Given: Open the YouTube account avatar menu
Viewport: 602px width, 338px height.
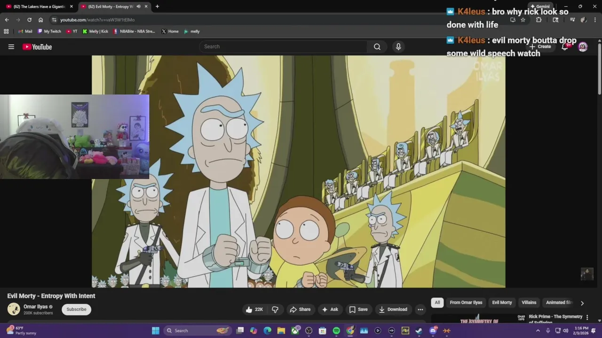Looking at the screenshot, I should coord(583,46).
